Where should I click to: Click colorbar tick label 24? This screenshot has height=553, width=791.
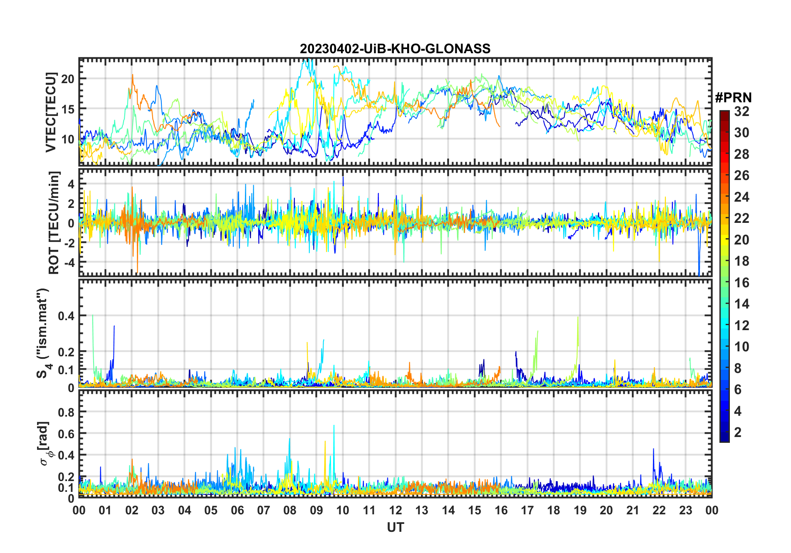click(742, 197)
